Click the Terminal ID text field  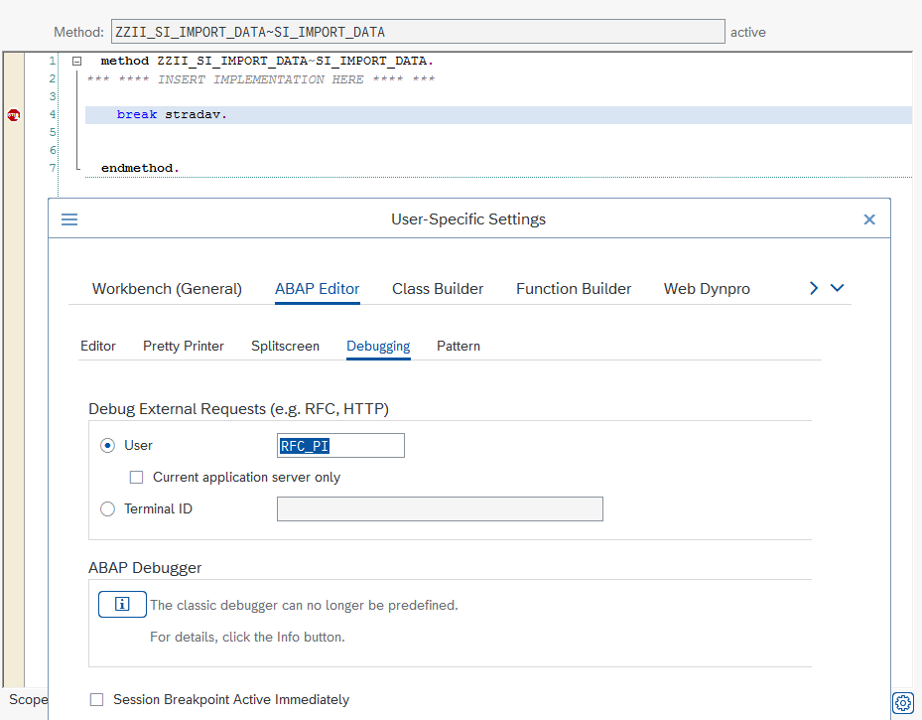pyautogui.click(x=440, y=508)
